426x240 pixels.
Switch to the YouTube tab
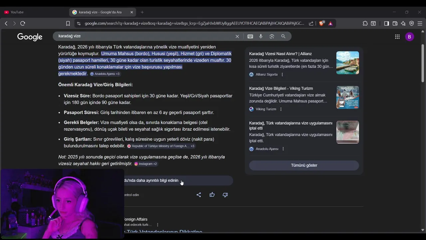[17, 12]
